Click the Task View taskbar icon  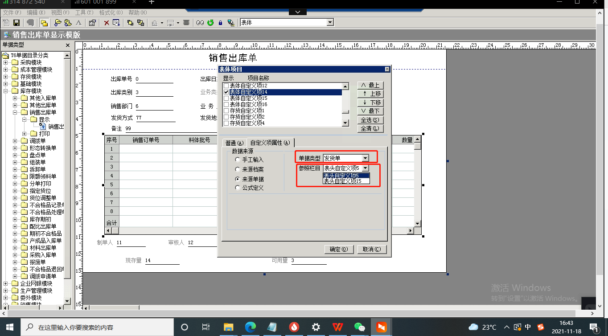click(x=206, y=327)
